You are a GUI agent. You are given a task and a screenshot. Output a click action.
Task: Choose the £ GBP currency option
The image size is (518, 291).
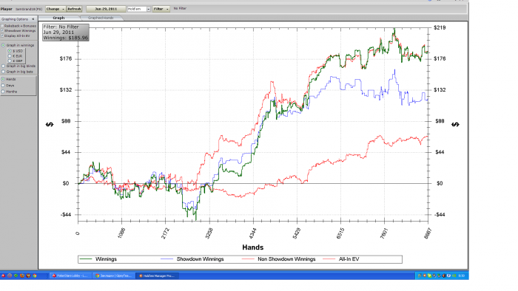(10, 61)
